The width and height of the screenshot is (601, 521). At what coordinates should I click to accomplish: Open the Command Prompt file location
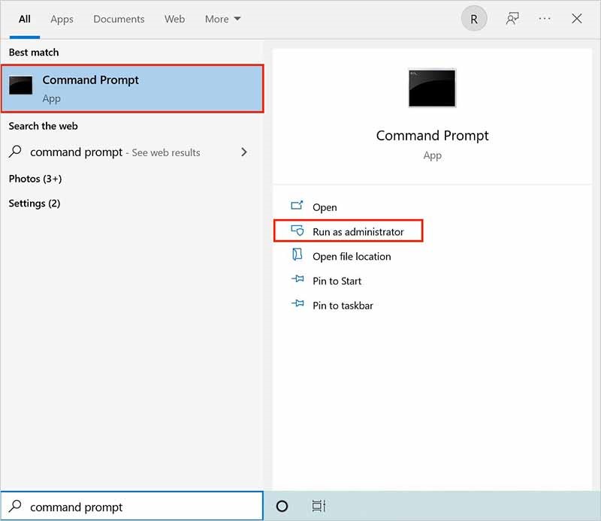pyautogui.click(x=352, y=256)
